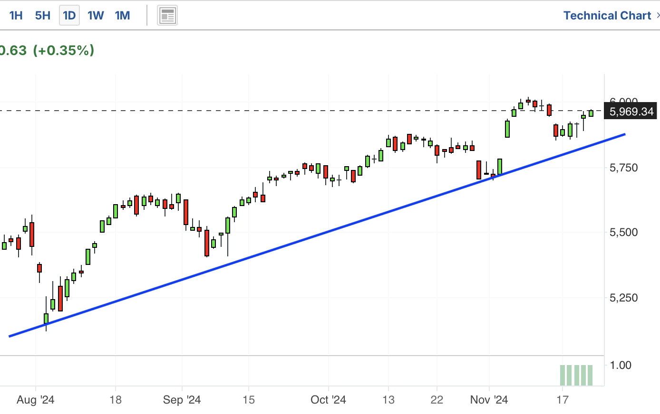This screenshot has width=660, height=414.
Task: Click the Nov '24 date label
Action: point(489,400)
